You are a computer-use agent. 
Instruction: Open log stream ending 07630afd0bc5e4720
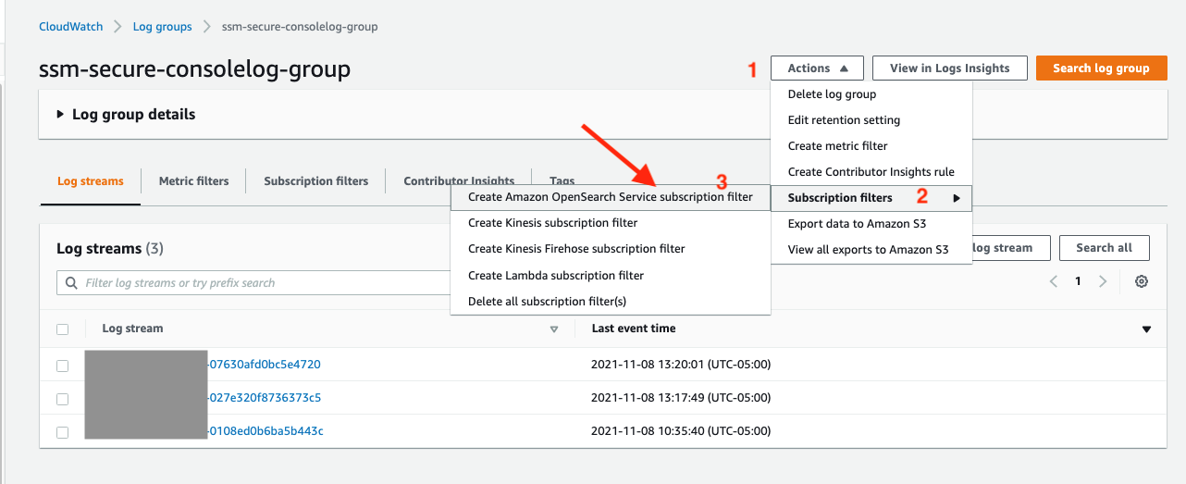click(265, 365)
